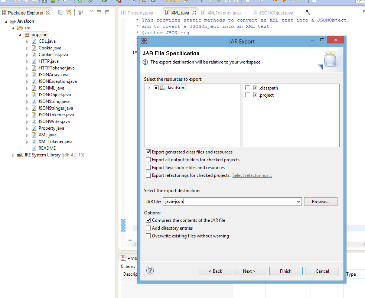Click the Select refactorings link
This screenshot has height=298, width=365.
252,175
